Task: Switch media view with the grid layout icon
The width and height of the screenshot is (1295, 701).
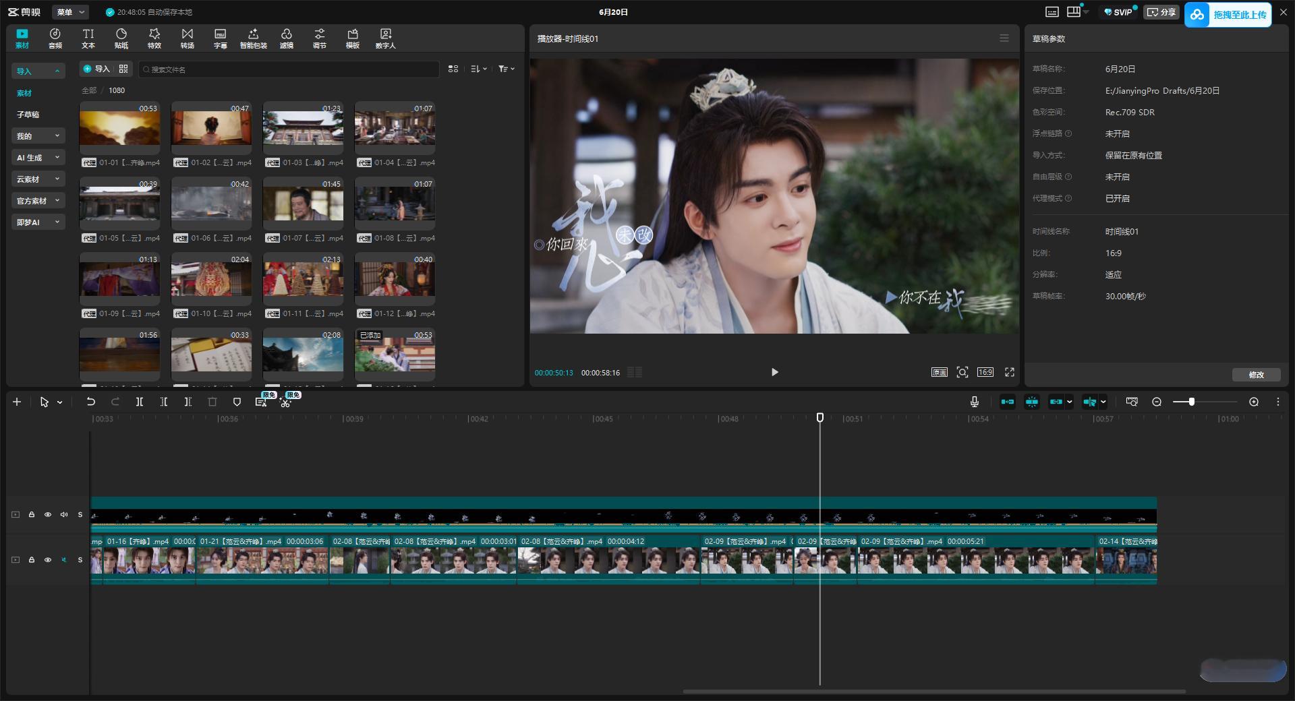Action: (x=453, y=69)
